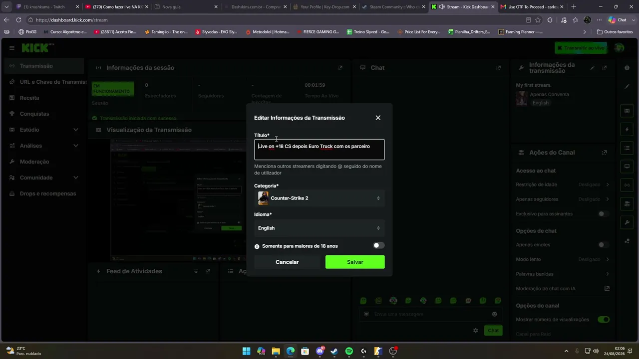This screenshot has height=359, width=639.
Task: Click the chat bubble icon in right rail
Action: tap(627, 167)
